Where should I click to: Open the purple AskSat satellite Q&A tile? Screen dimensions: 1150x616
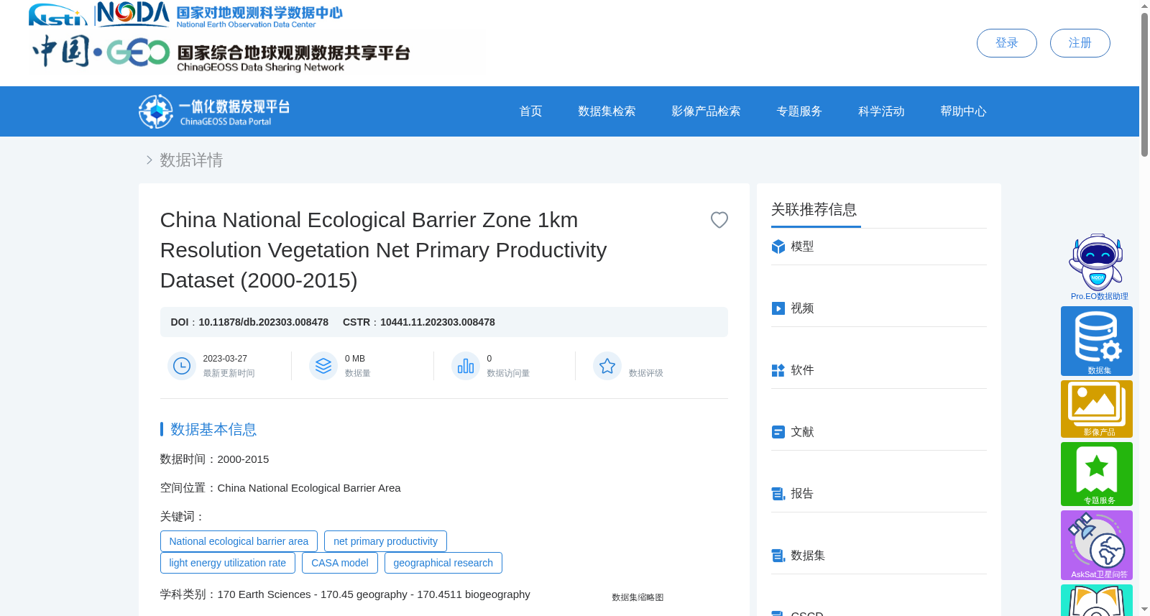[1097, 545]
